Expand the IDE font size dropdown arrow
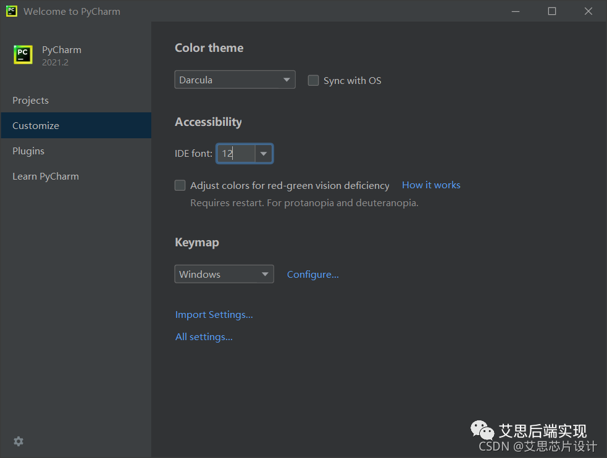The image size is (607, 458). tap(264, 154)
